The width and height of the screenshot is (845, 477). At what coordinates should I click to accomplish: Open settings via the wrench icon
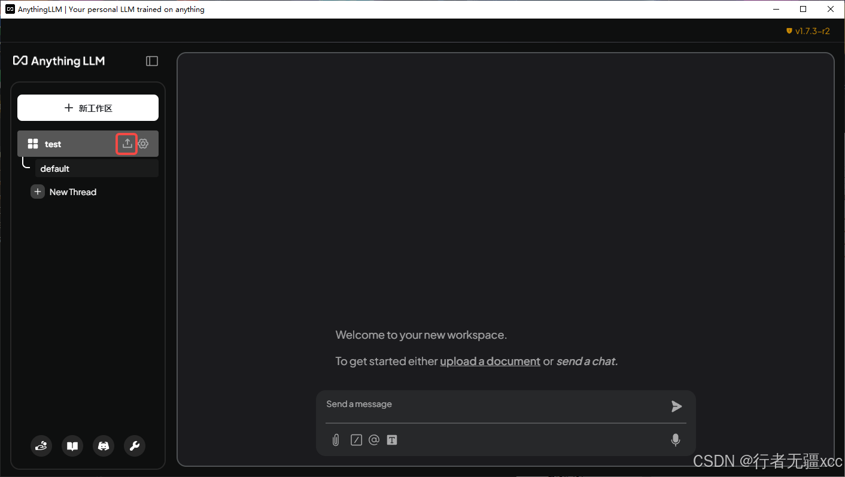[135, 446]
